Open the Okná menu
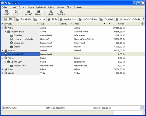The image size is (146, 116). [69, 7]
